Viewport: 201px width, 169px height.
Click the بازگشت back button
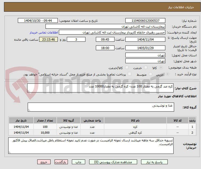61,162
